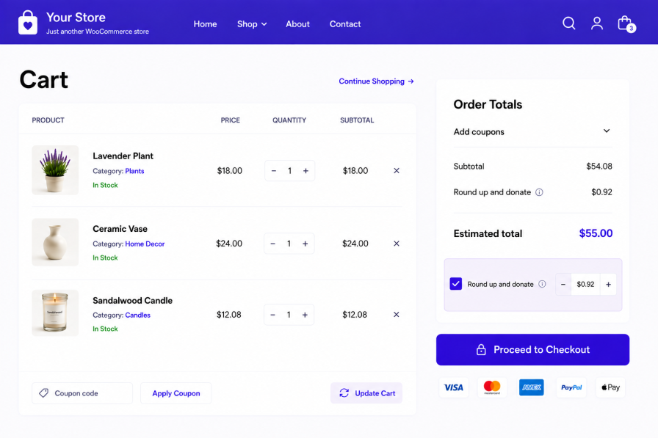Decrease the donation amount with minus
This screenshot has height=438, width=658.
pyautogui.click(x=563, y=284)
